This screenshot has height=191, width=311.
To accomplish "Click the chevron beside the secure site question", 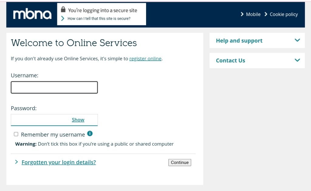I will click(x=63, y=19).
